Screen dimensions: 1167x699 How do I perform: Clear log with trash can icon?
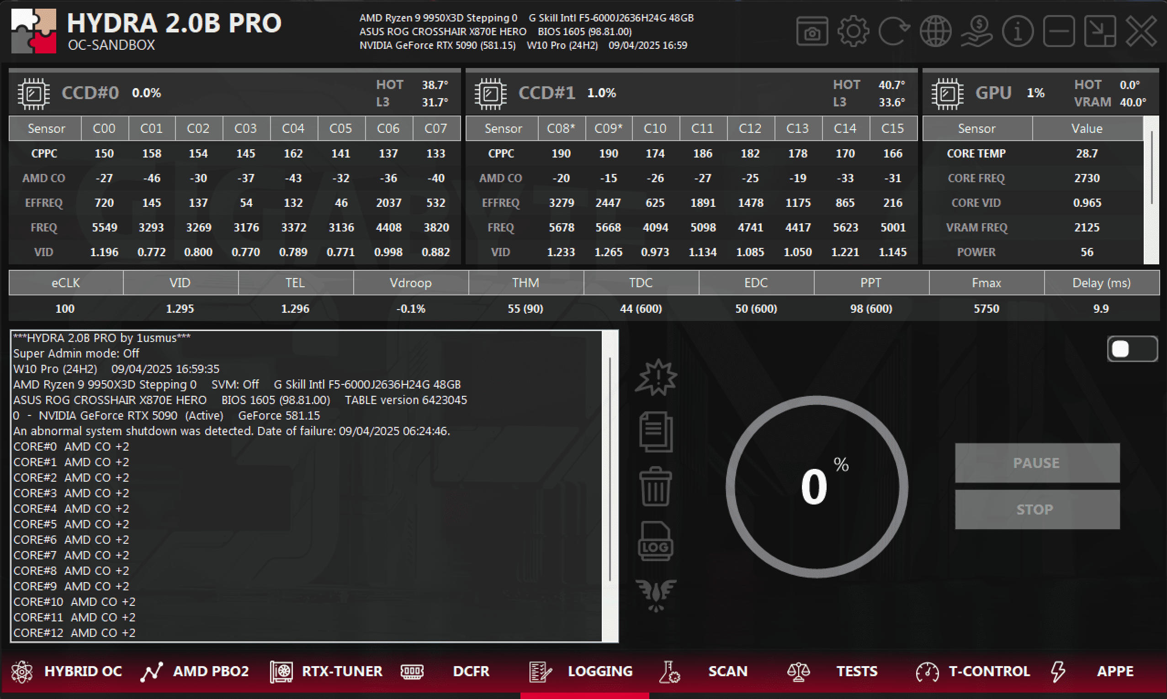[x=656, y=487]
